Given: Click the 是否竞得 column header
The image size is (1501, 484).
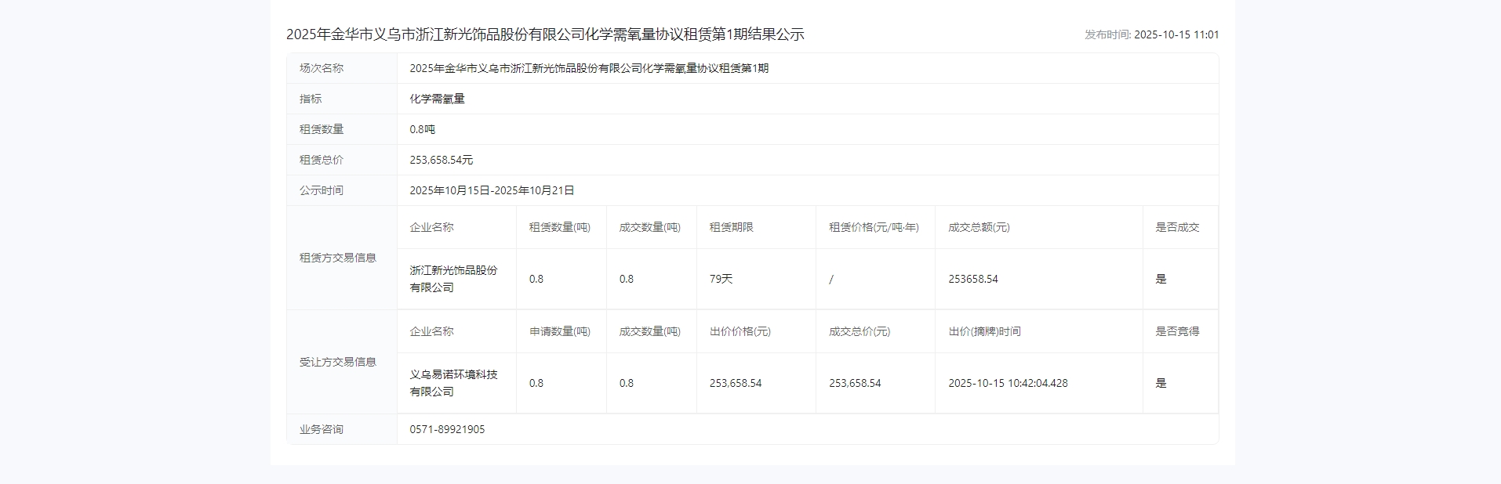Looking at the screenshot, I should [x=1176, y=331].
